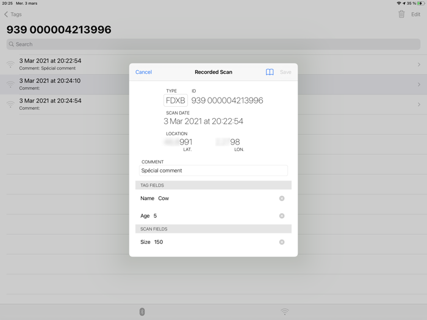Tap the battery indicator in status bar
427x320 pixels.
(x=420, y=3)
